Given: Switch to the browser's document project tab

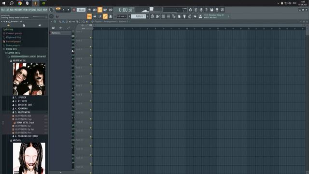Looking at the screenshot, I should pyautogui.click(x=24, y=25).
